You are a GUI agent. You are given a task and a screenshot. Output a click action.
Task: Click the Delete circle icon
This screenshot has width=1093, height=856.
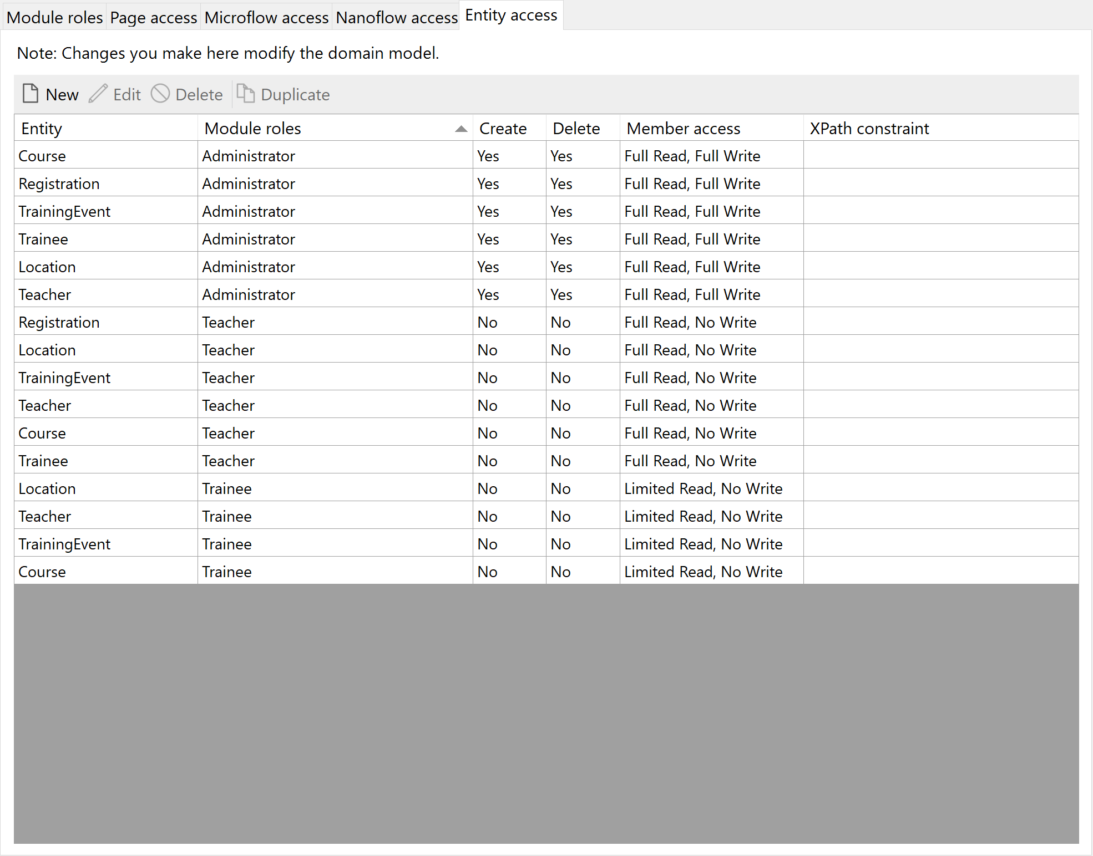[x=160, y=94]
